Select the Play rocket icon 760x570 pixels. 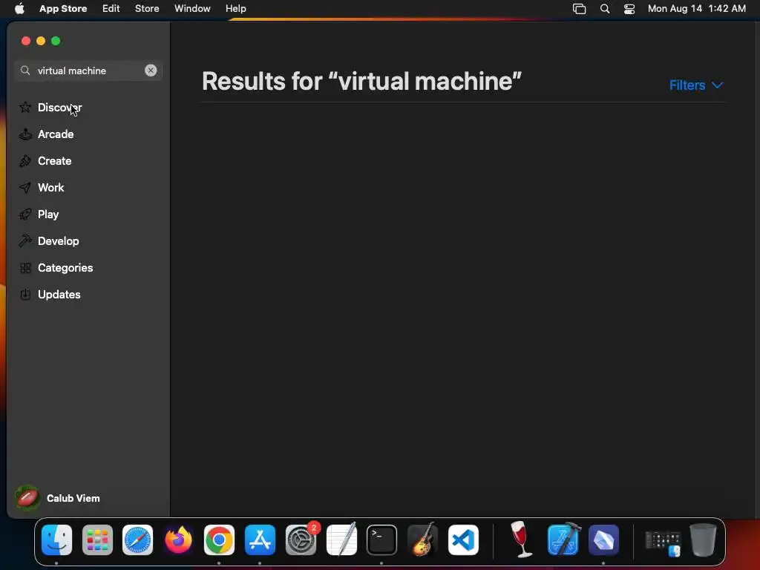[25, 214]
